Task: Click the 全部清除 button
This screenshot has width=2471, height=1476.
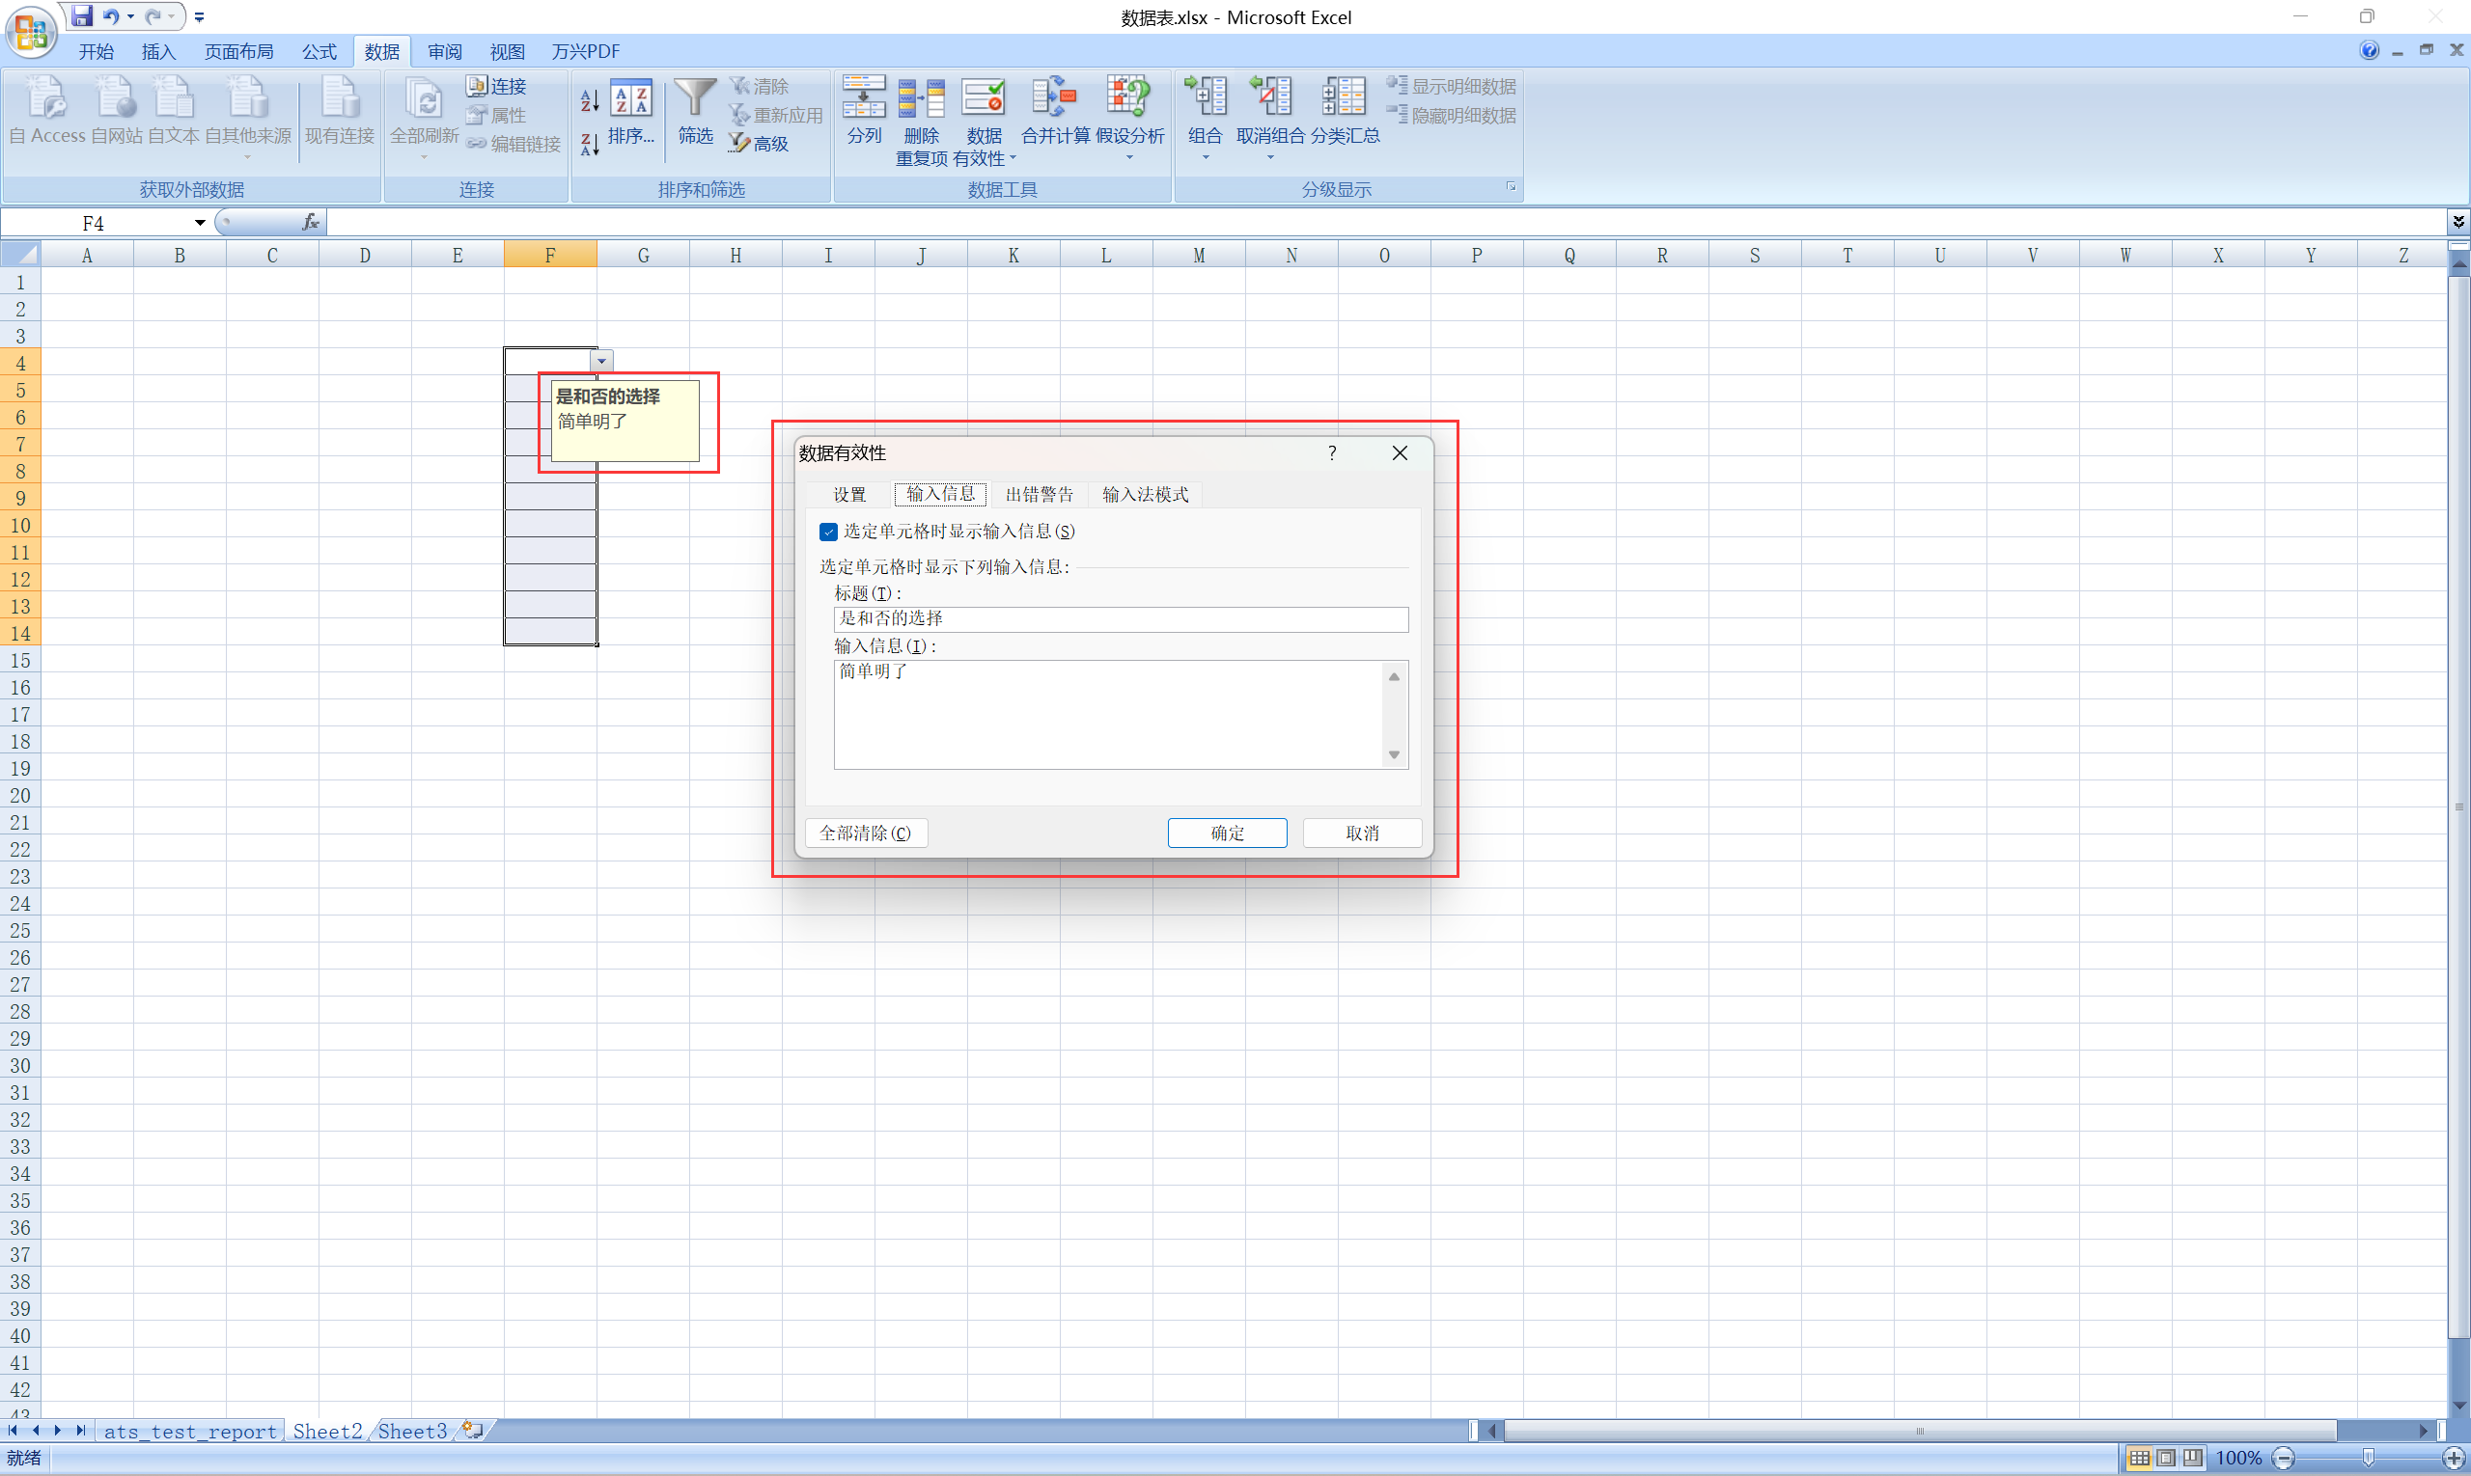Action: coord(865,833)
